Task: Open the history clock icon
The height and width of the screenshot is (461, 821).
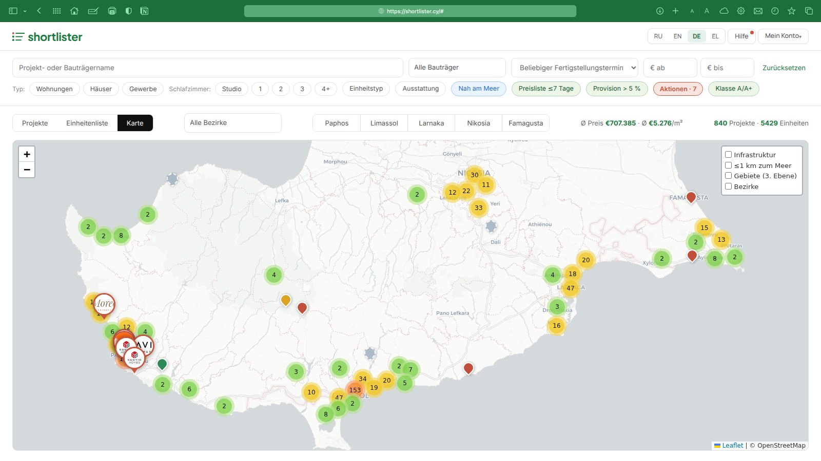Action: pos(775,11)
